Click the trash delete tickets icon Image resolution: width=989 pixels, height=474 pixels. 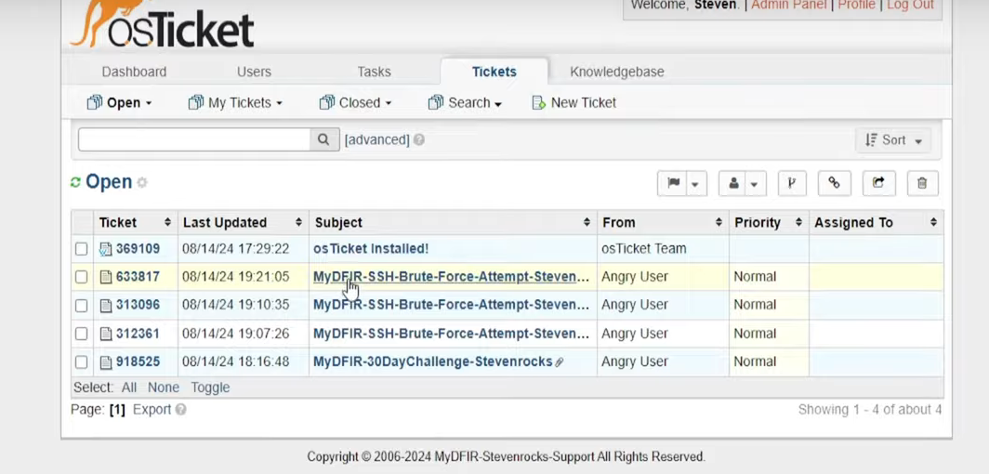[922, 183]
